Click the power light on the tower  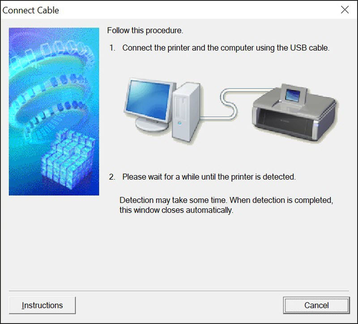click(179, 123)
